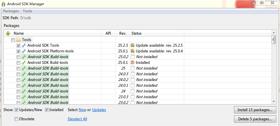Click the green wrench icon of Build-tools 24
The width and height of the screenshot is (280, 126).
[24, 91]
